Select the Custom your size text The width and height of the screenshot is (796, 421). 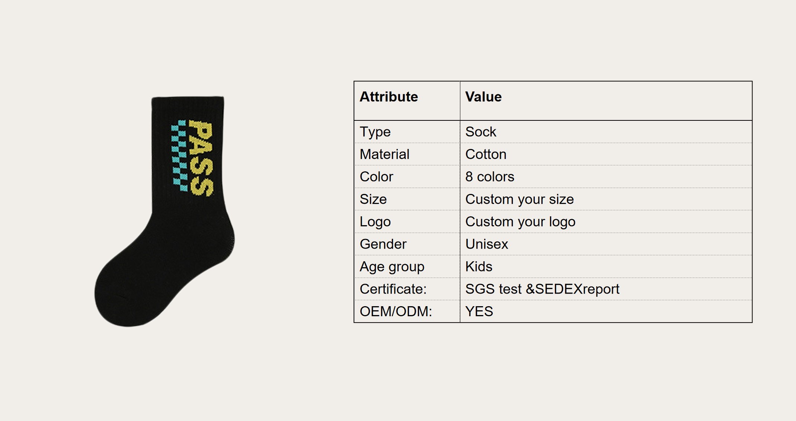[520, 200]
